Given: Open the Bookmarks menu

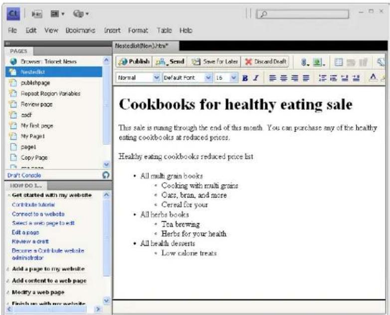Looking at the screenshot, I should pos(80,30).
